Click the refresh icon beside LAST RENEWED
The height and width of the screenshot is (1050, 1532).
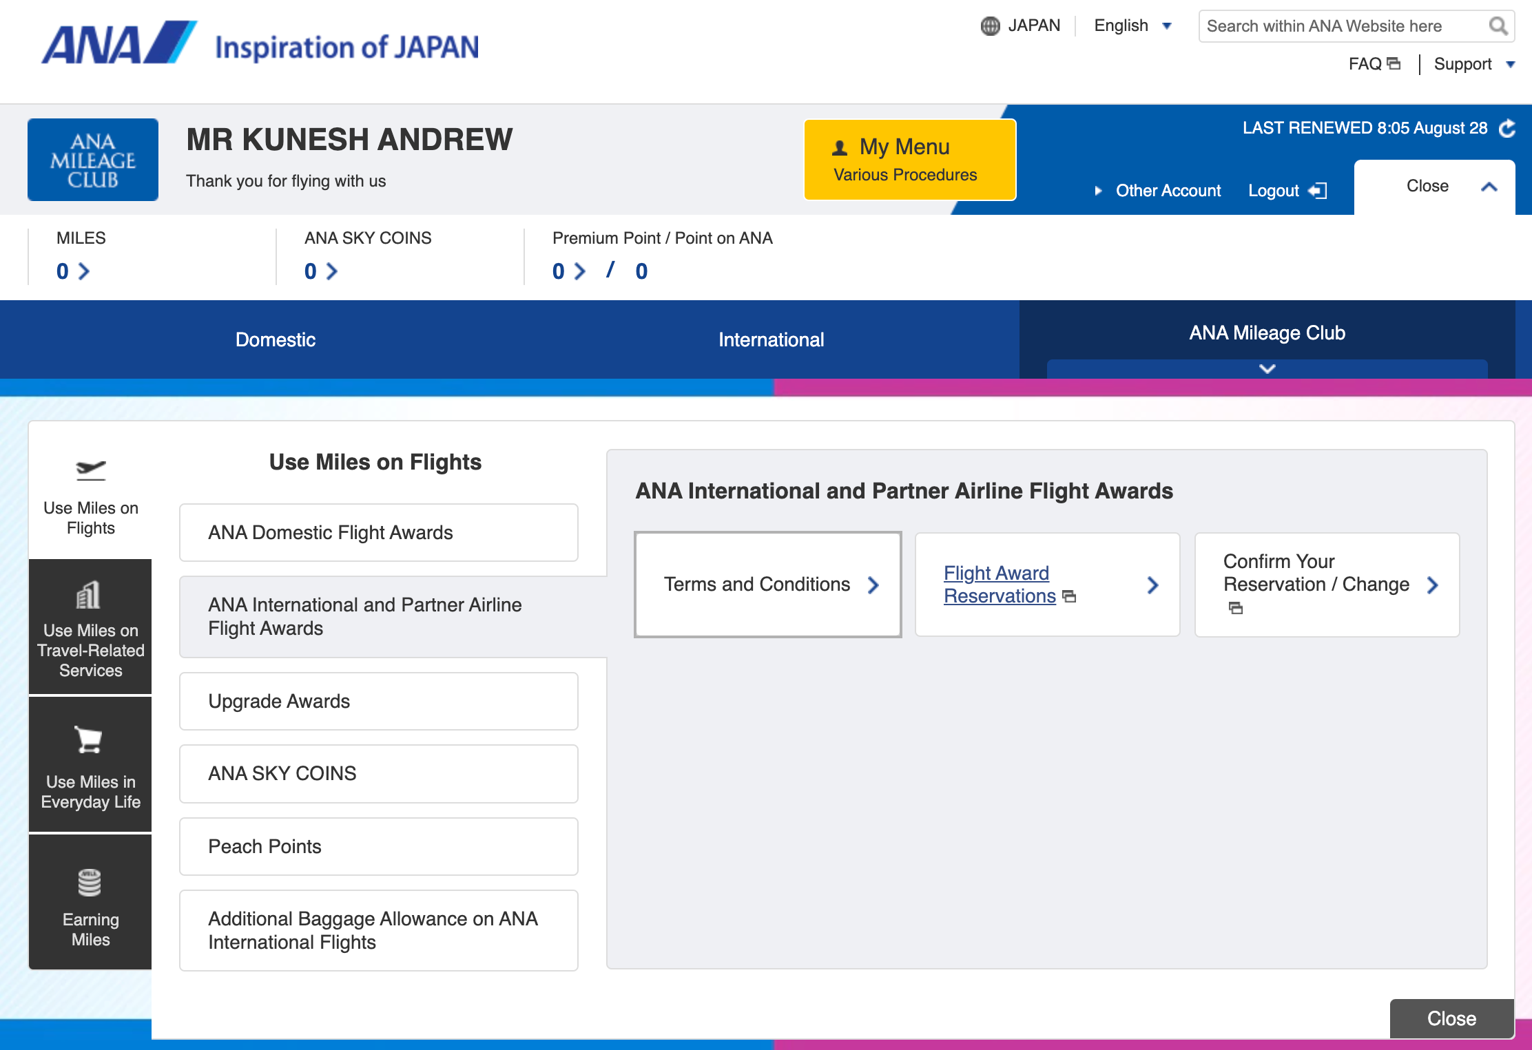click(1507, 129)
